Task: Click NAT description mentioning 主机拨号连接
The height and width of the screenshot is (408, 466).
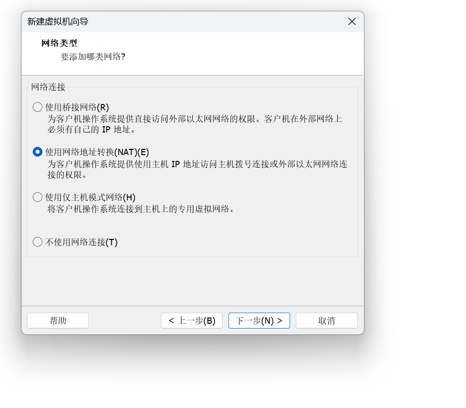Action: tap(197, 169)
